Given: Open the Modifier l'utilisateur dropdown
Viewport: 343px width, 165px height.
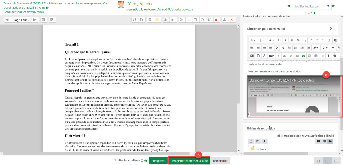Looking at the screenshot, I should (x=311, y=6).
